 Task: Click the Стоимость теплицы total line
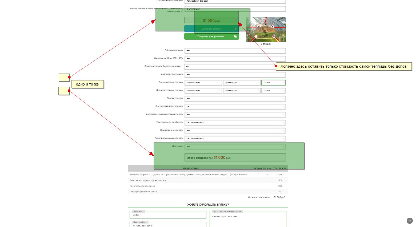point(267,197)
